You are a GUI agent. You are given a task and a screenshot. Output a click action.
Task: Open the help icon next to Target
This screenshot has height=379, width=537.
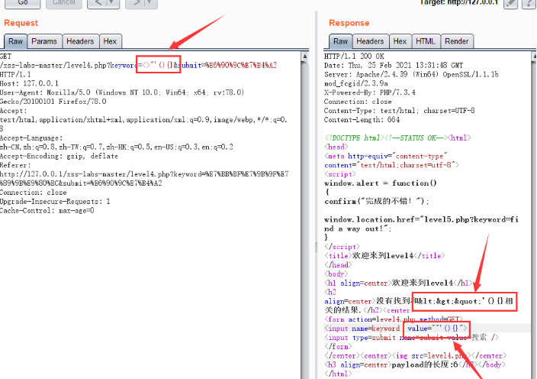coord(529,3)
